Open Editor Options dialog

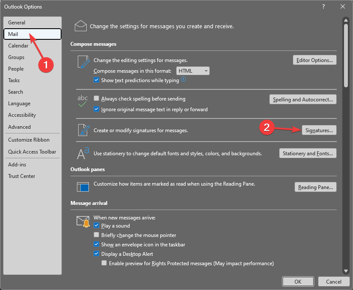(x=315, y=60)
